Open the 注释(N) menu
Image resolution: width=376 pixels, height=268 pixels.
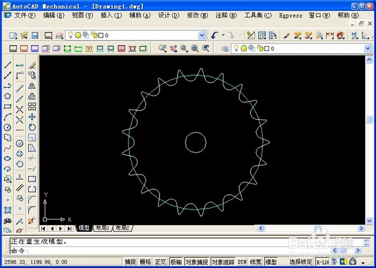(x=226, y=16)
